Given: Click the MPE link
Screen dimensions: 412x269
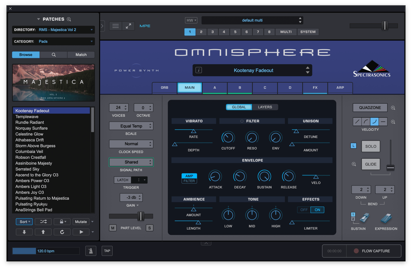Looking at the screenshot, I should 145,26.
